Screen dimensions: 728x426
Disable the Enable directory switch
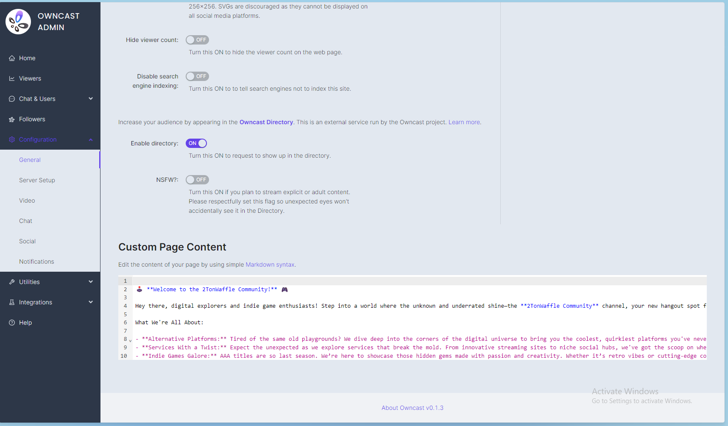coord(196,143)
